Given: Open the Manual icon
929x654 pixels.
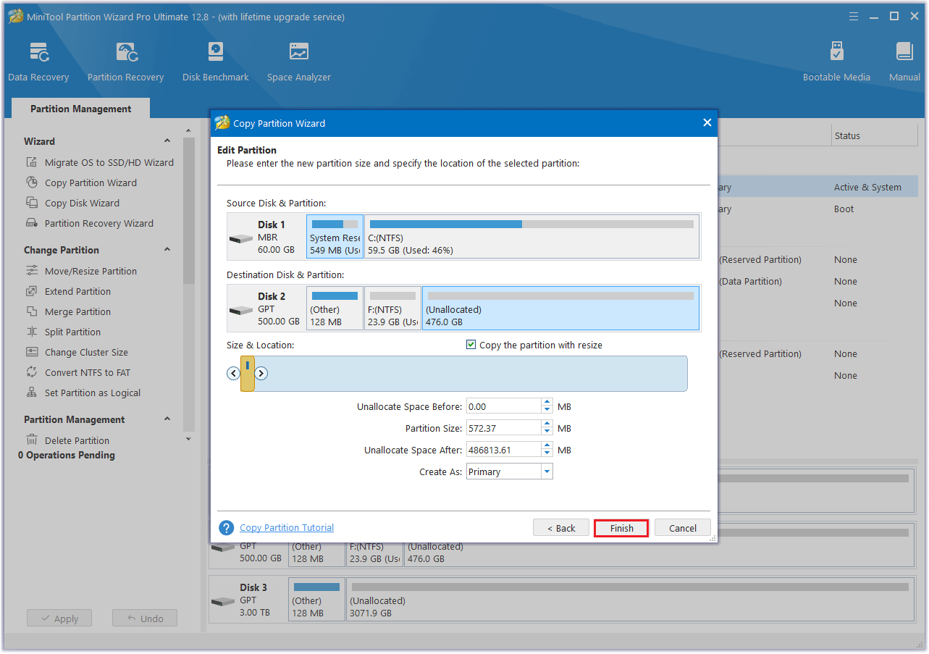Looking at the screenshot, I should coord(904,52).
